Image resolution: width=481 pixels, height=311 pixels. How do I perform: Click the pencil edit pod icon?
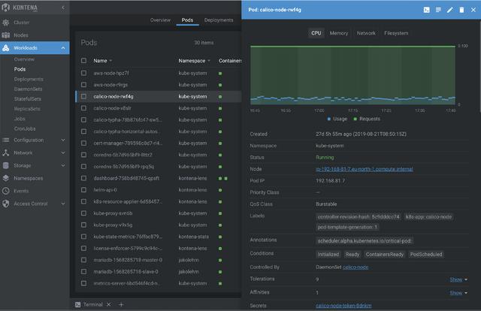pos(449,10)
